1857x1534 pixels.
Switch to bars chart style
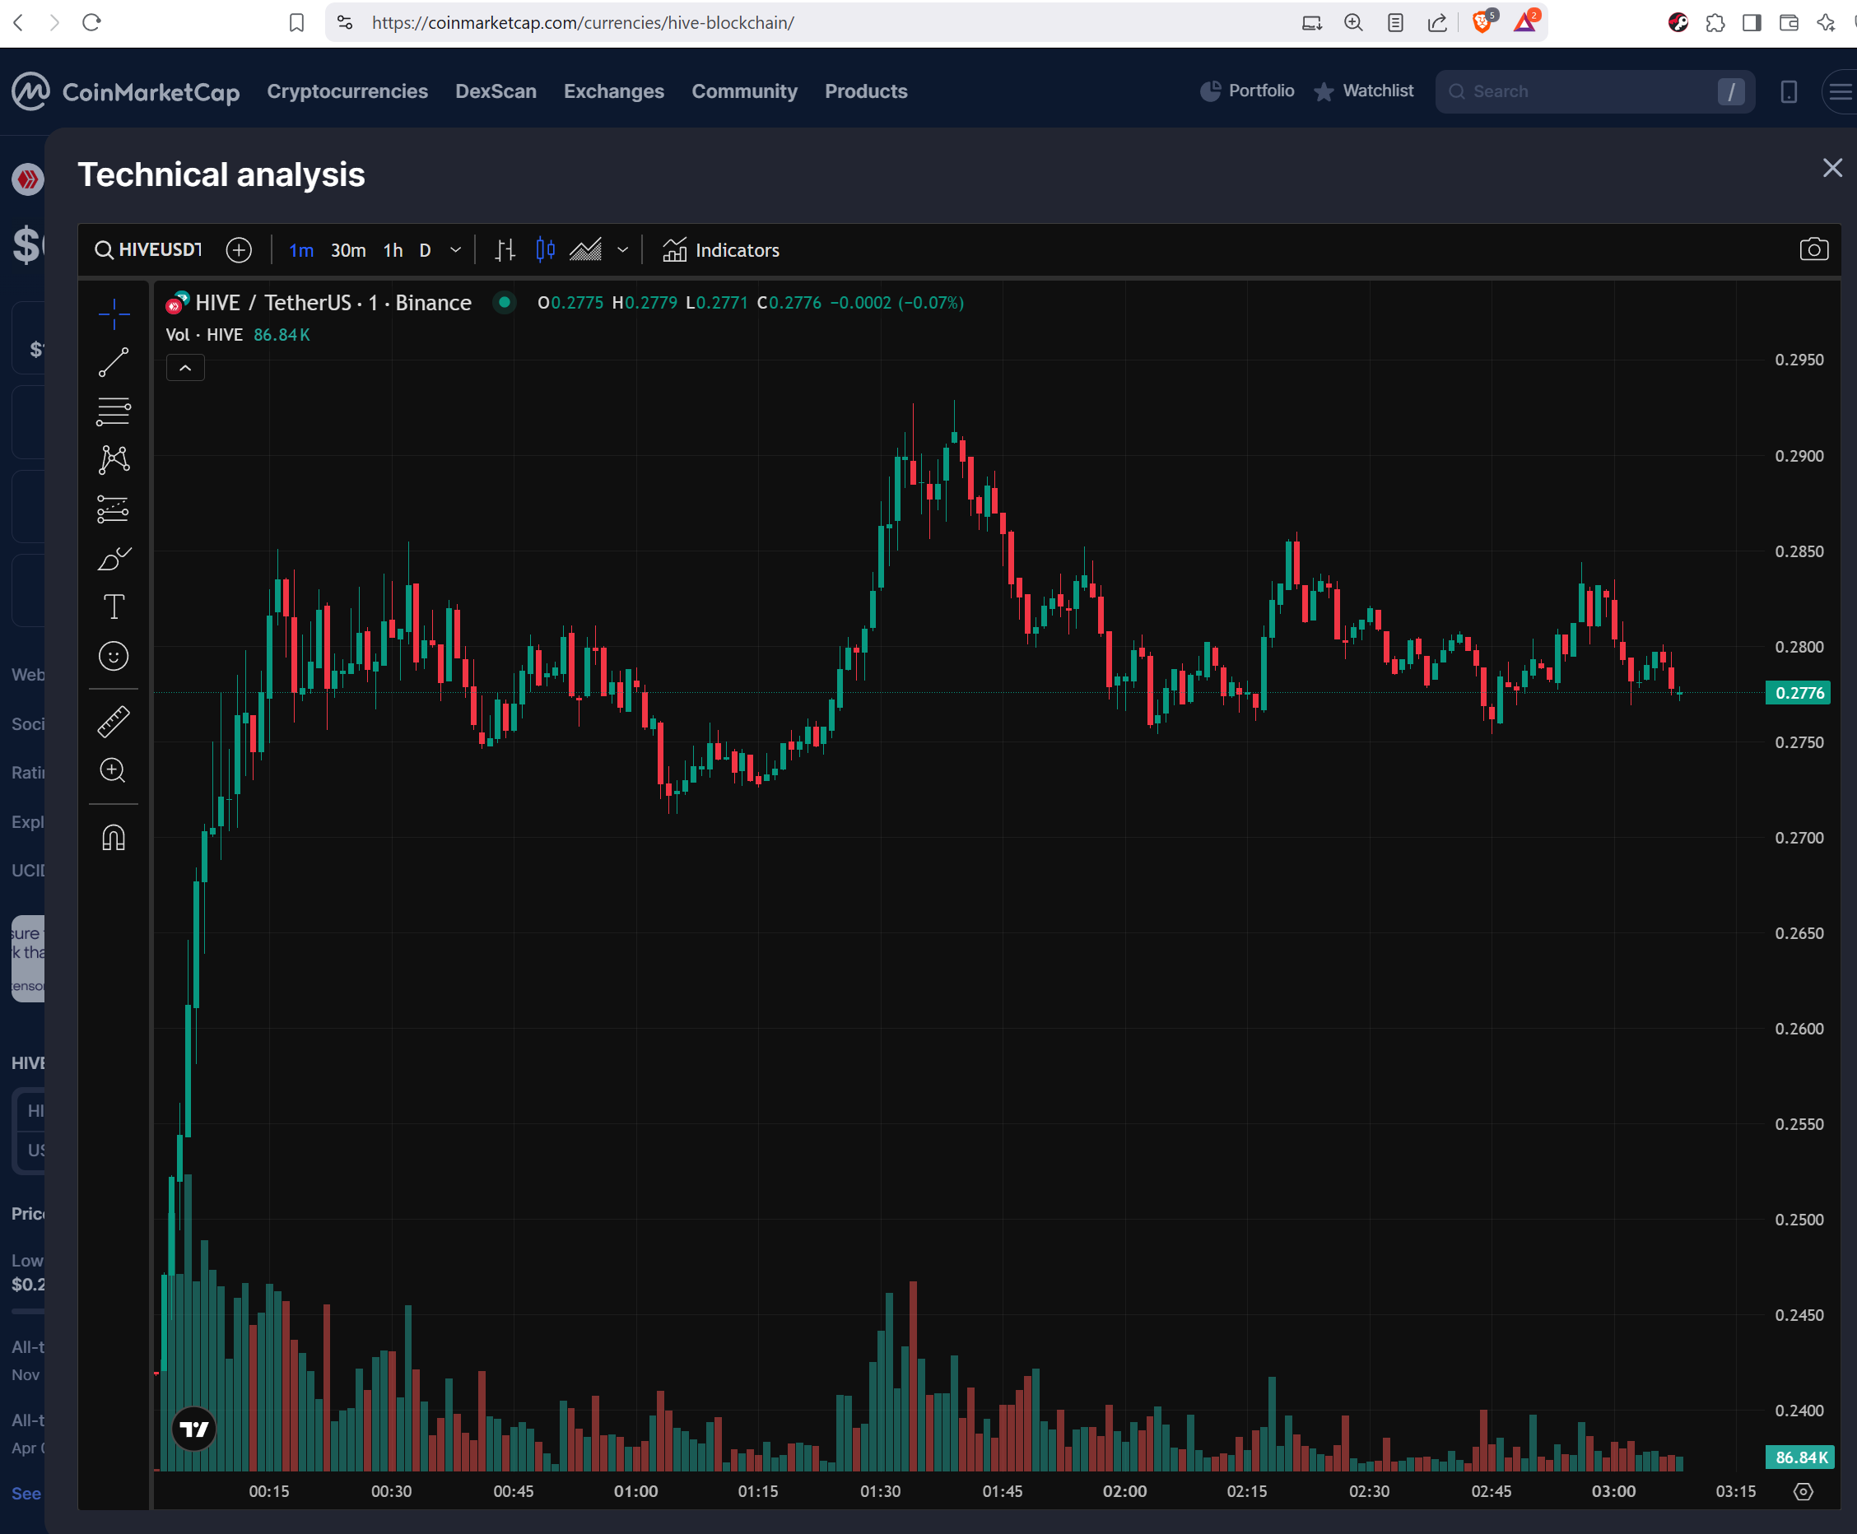(505, 251)
